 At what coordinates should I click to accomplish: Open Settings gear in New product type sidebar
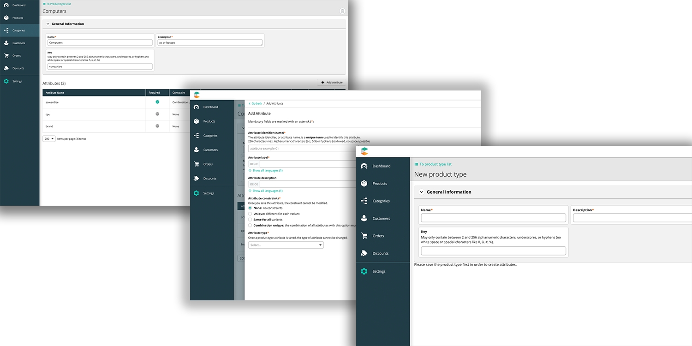364,271
